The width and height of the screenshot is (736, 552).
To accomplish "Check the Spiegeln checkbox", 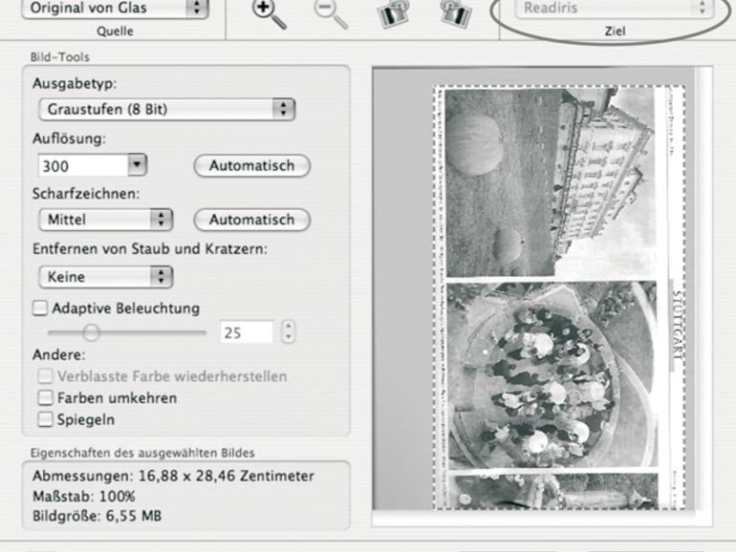I will tap(46, 419).
